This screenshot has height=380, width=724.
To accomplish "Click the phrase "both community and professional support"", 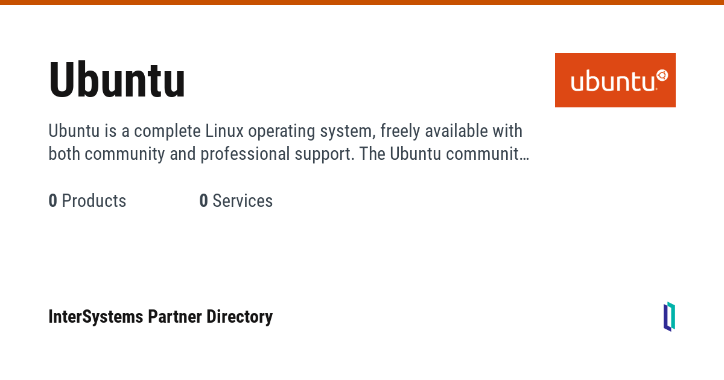I will point(201,154).
